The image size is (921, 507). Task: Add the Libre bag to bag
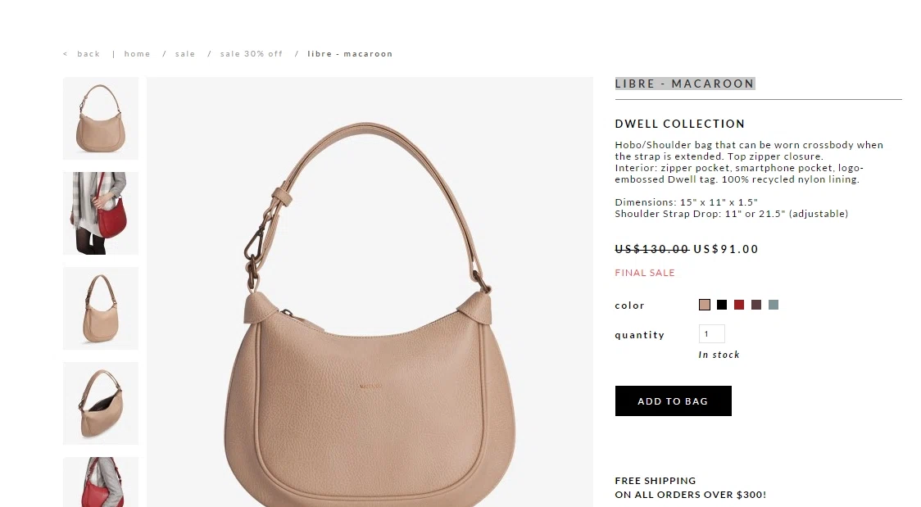[673, 401]
